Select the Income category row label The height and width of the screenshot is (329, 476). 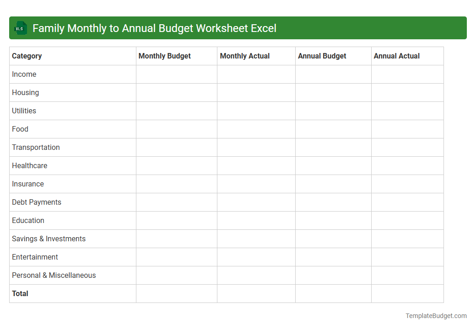[x=24, y=74]
